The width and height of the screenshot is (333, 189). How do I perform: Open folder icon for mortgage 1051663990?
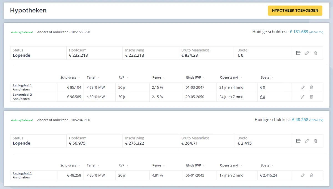[x=298, y=53]
